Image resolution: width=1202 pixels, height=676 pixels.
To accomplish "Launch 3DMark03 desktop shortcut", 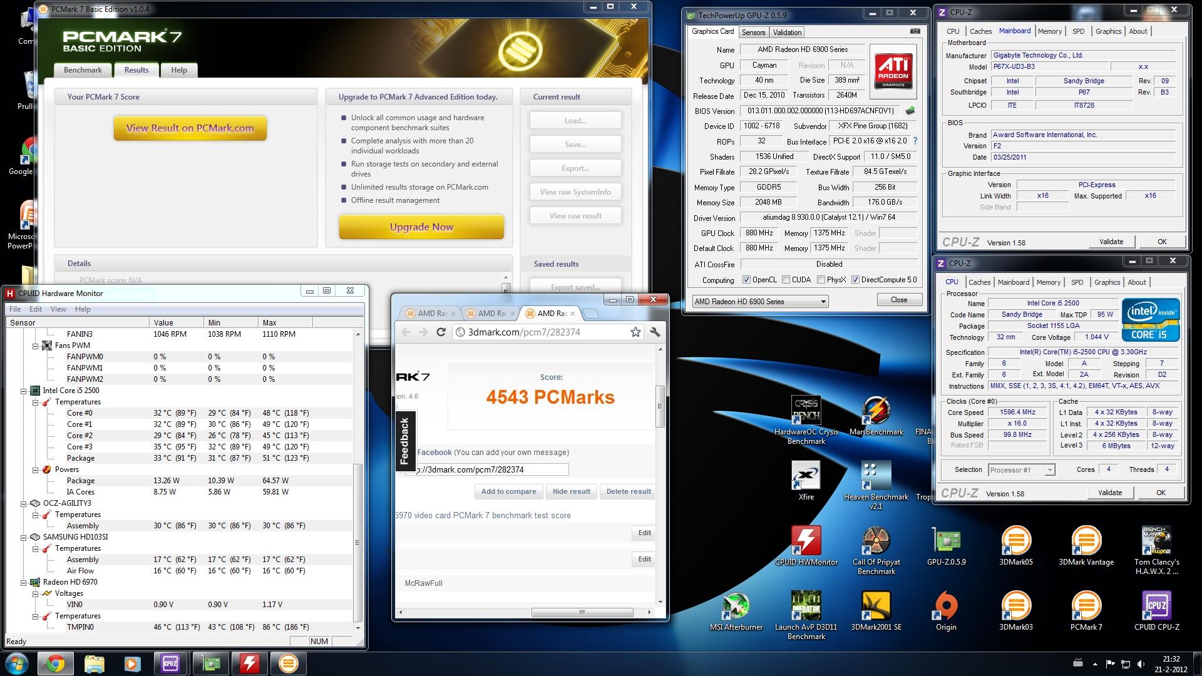I will pyautogui.click(x=1016, y=611).
